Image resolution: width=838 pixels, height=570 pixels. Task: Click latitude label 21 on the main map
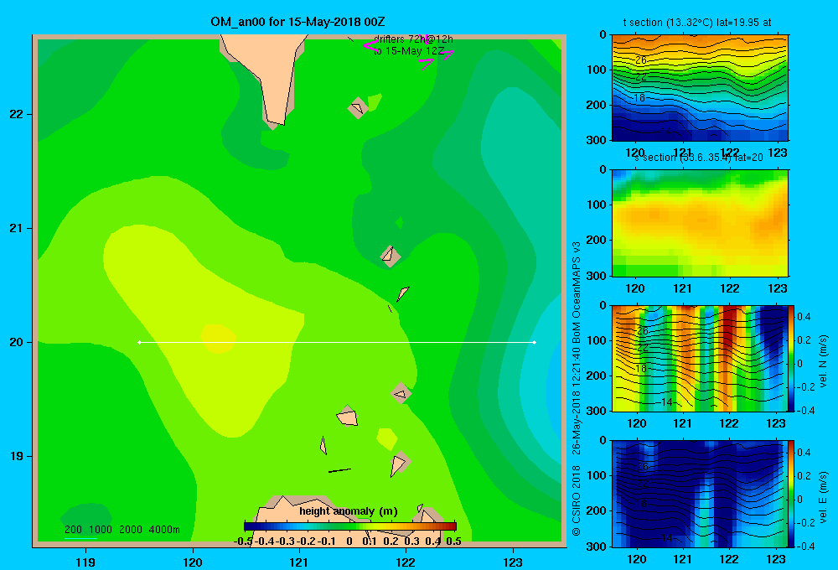point(17,228)
